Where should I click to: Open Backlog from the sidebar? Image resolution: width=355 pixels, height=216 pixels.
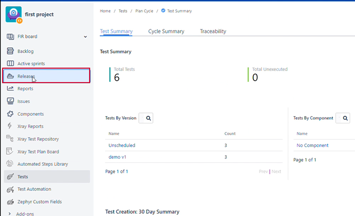tap(25, 51)
